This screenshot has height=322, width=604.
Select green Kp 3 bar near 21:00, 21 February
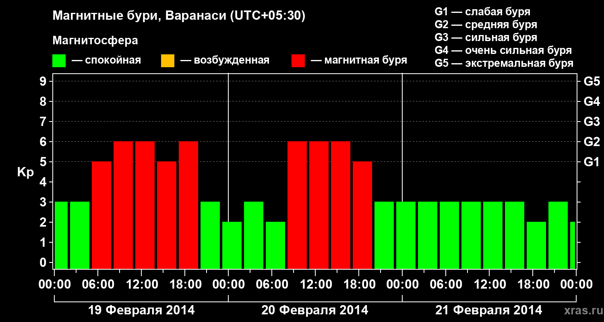(x=558, y=235)
